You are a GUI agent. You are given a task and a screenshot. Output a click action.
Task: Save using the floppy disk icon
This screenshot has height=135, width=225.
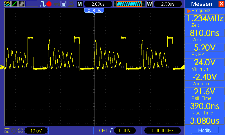pyautogui.click(x=64, y=4)
